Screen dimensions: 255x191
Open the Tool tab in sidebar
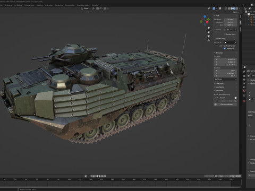240,16
